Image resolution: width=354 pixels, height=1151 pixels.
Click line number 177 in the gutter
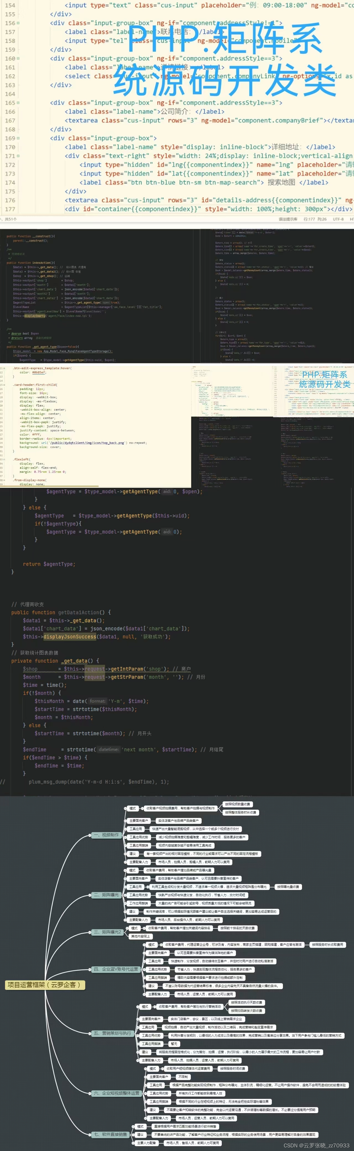10,209
